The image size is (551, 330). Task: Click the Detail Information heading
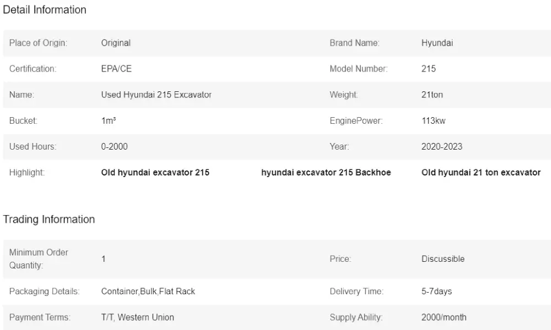pyautogui.click(x=45, y=10)
